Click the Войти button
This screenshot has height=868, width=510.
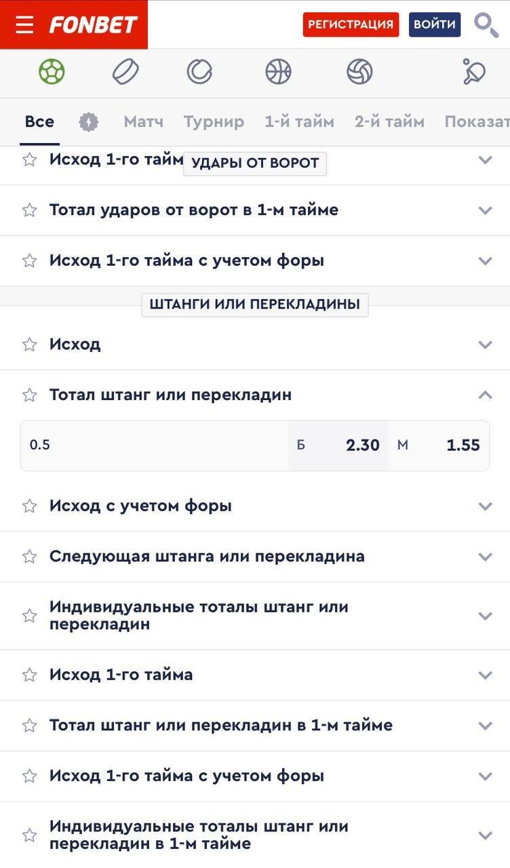click(x=435, y=24)
